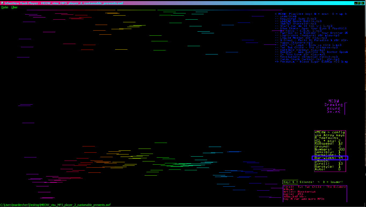This screenshot has width=366, height=207.
Task: Select 'X-Dream - Panic In Paradise' track
Action: [x=311, y=40]
